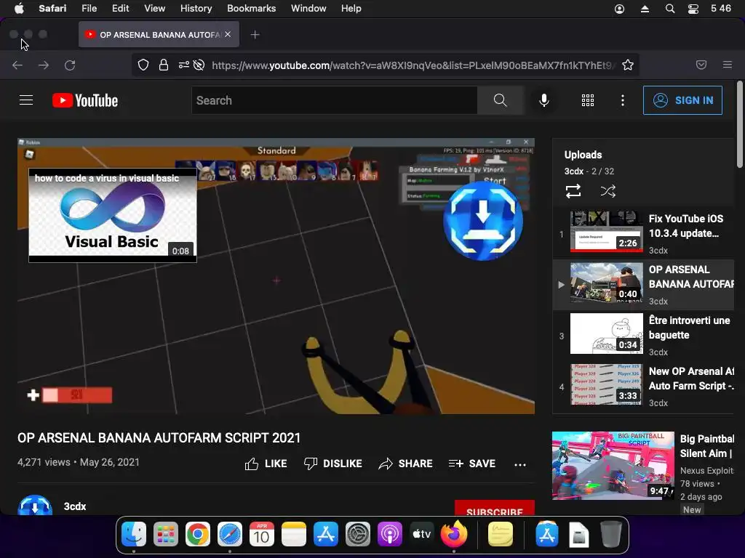The height and width of the screenshot is (558, 745).
Task: Open Control Center in the menu bar
Action: pos(693,9)
